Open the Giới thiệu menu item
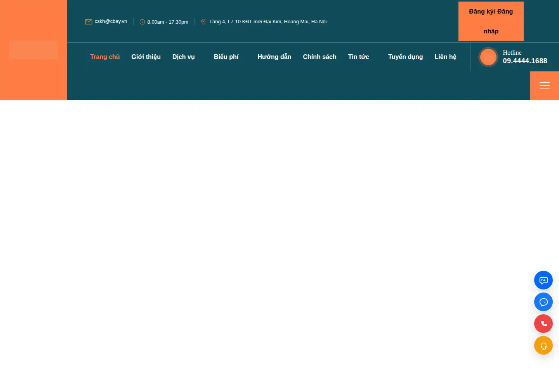Viewport: 559px width, 388px height. click(146, 57)
